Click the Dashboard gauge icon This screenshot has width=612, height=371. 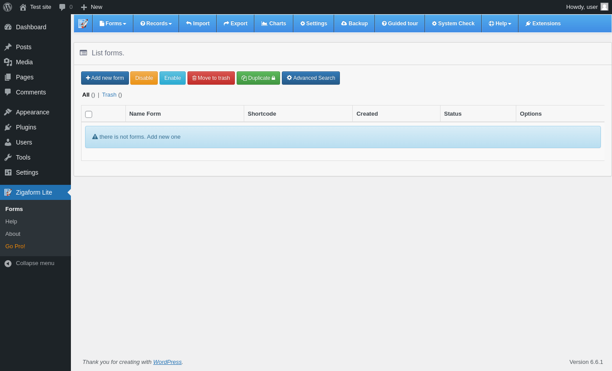[8, 27]
